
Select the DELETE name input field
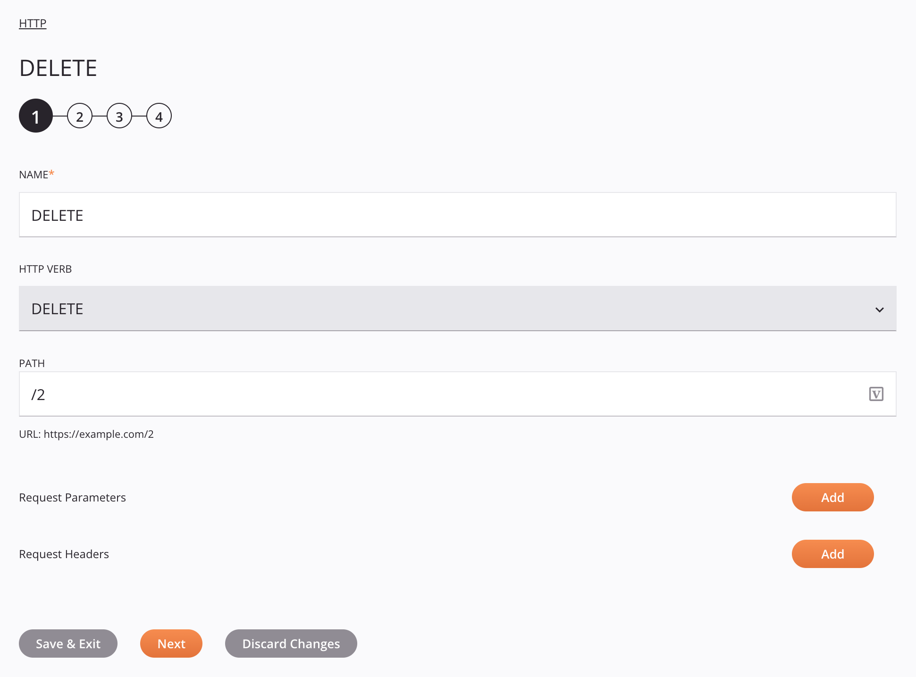click(458, 215)
